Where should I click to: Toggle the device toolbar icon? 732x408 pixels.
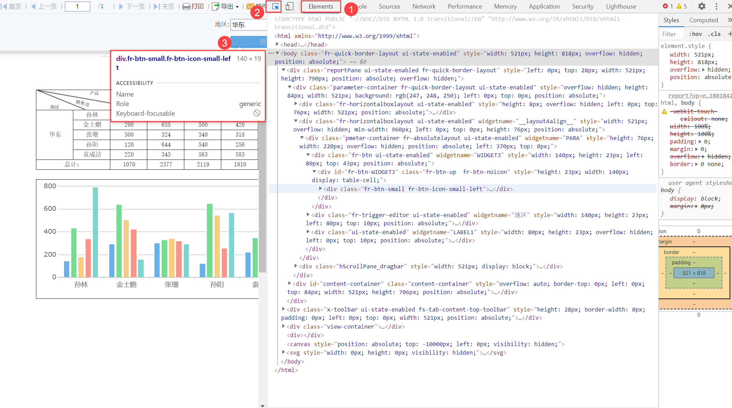pos(289,7)
